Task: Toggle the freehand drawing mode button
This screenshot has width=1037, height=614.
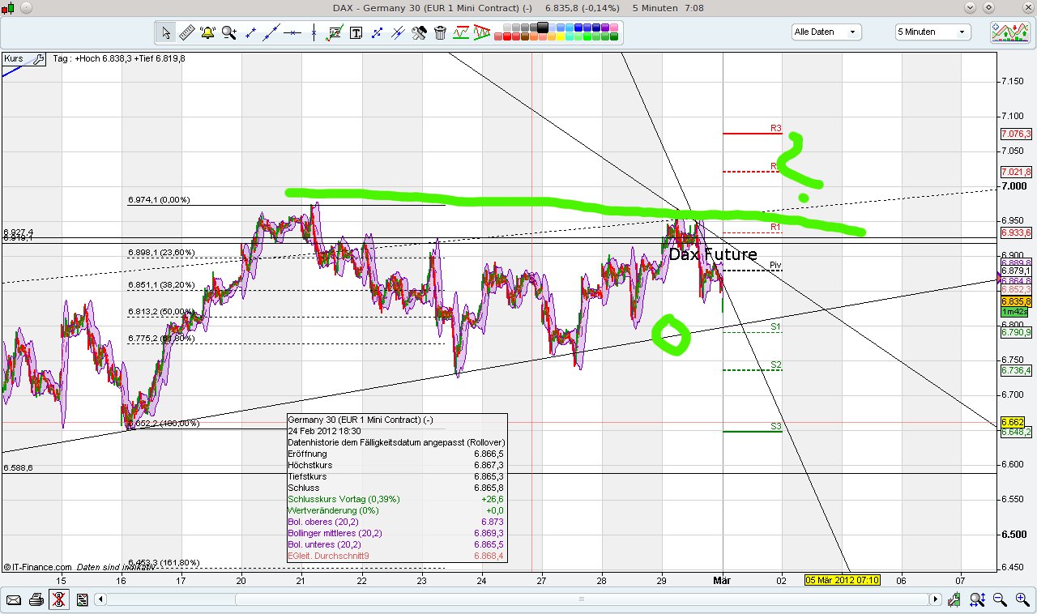Action: coord(58,599)
